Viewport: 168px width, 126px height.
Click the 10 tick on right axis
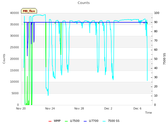(156, 96)
